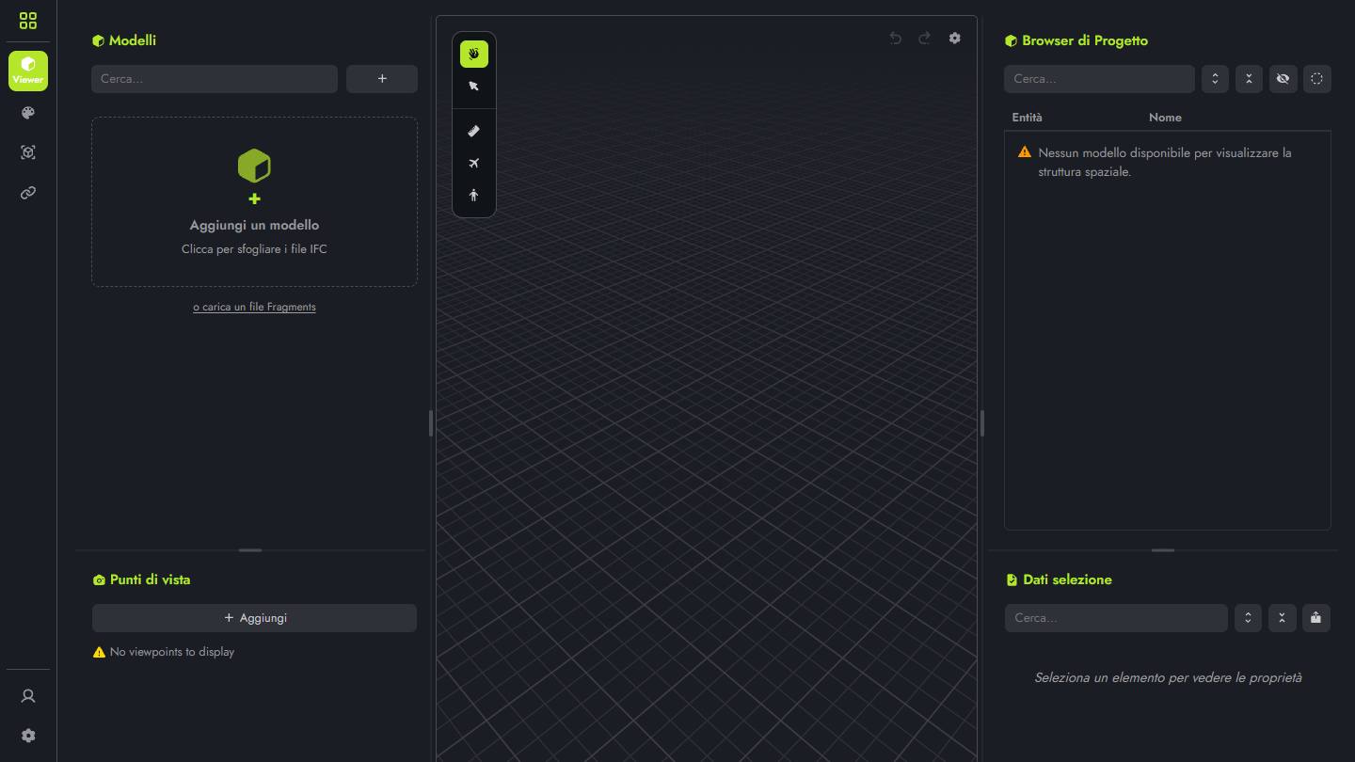This screenshot has height=762, width=1355.
Task: Expand all in Browser di Progetto
Action: coord(1215,79)
